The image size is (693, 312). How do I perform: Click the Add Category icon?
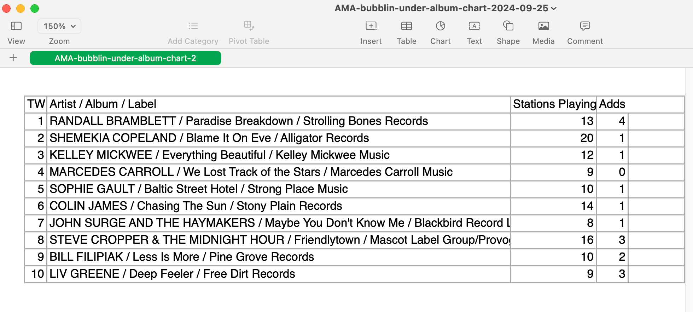point(193,26)
